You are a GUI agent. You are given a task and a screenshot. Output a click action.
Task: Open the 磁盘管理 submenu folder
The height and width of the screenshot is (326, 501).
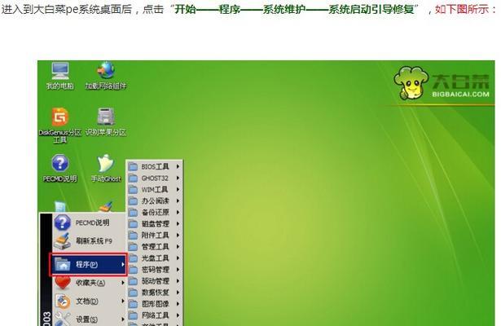(x=155, y=224)
